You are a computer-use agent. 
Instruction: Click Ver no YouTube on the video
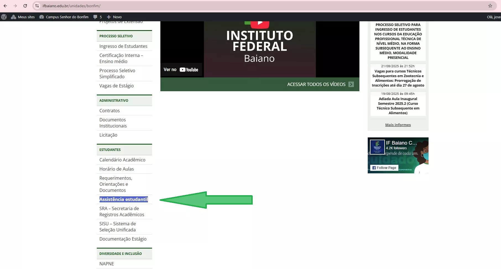coord(181,70)
